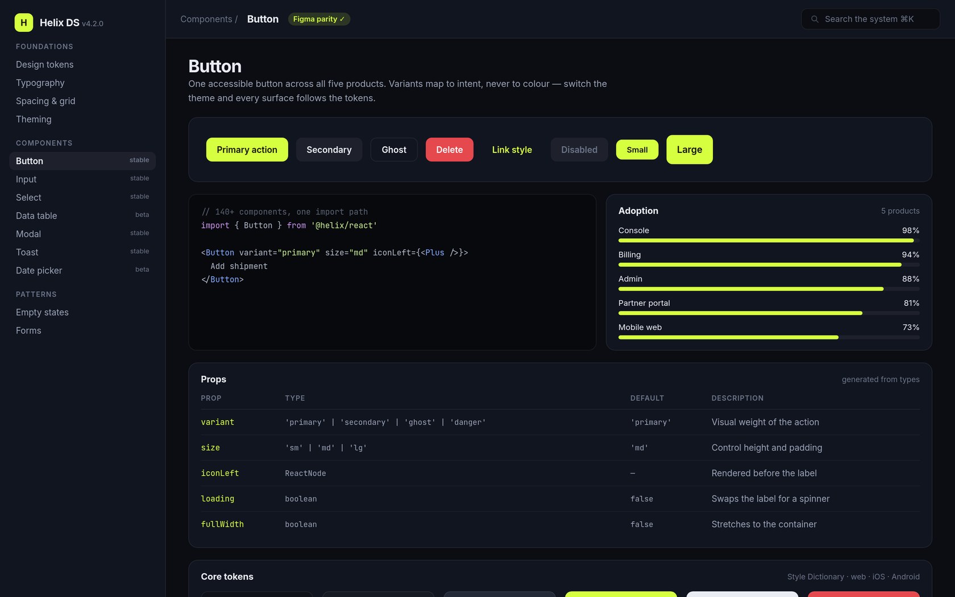Click the Small size button
Viewport: 955px width, 597px height.
tap(637, 150)
